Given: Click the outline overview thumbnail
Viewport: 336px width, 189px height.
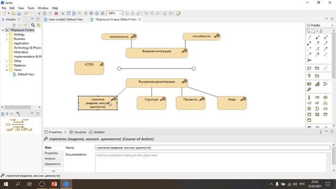Looking at the screenshot, I should coord(19,125).
